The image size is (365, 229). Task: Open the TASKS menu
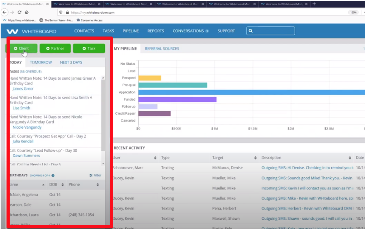[x=108, y=31]
